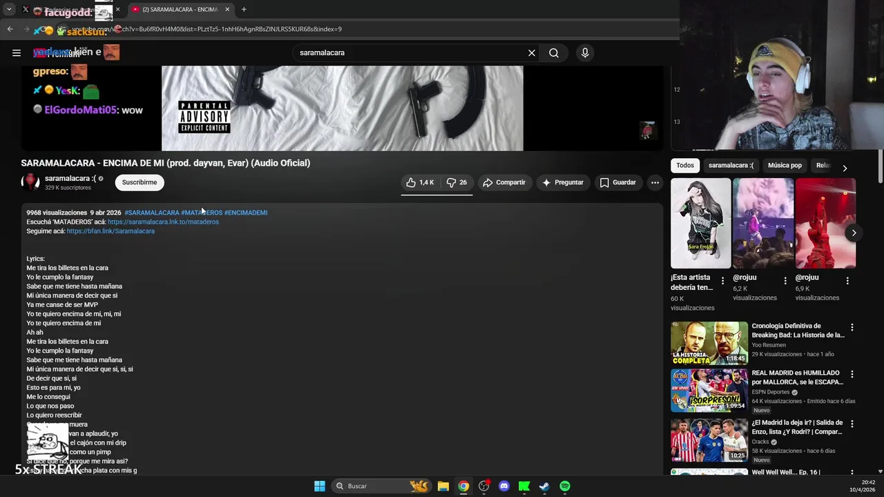
Task: Open Discord taskbar icon
Action: (x=504, y=486)
